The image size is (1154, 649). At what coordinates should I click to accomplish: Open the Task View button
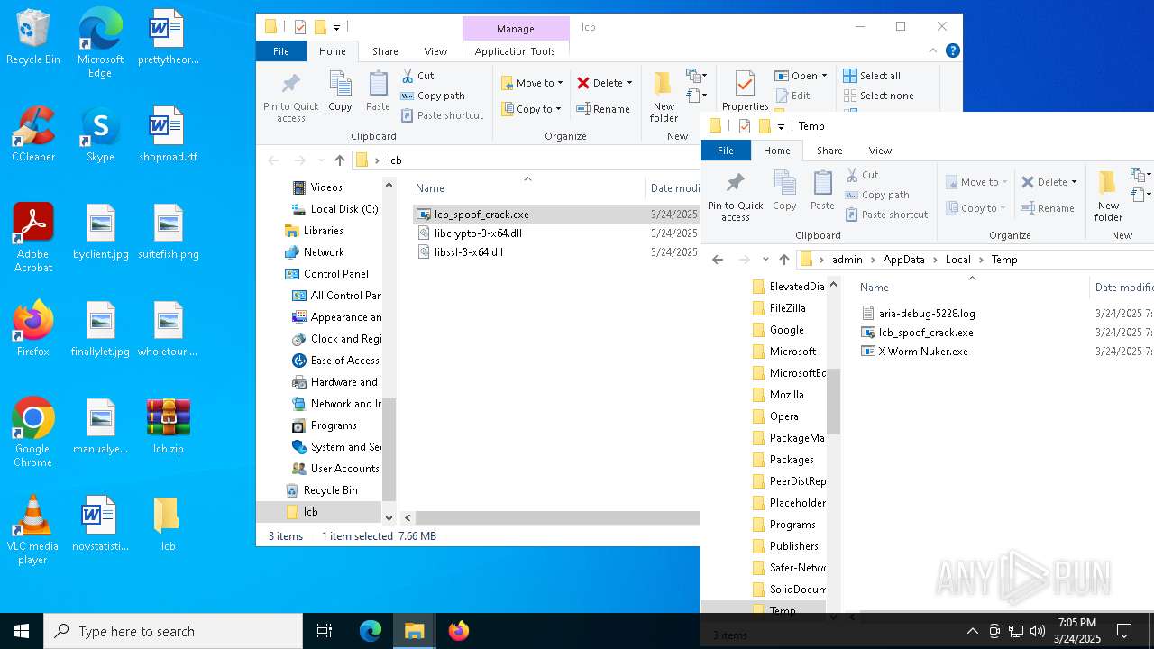click(325, 631)
